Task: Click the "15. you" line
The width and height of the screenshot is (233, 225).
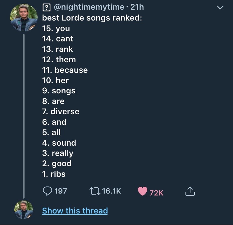Action: click(56, 28)
